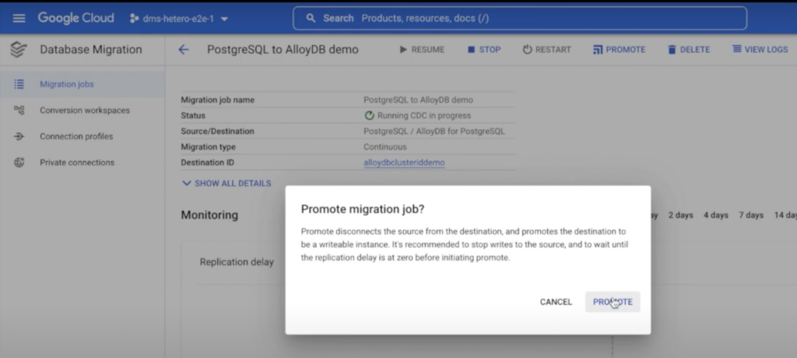The image size is (797, 358).
Task: Open Private connections
Action: pyautogui.click(x=77, y=163)
